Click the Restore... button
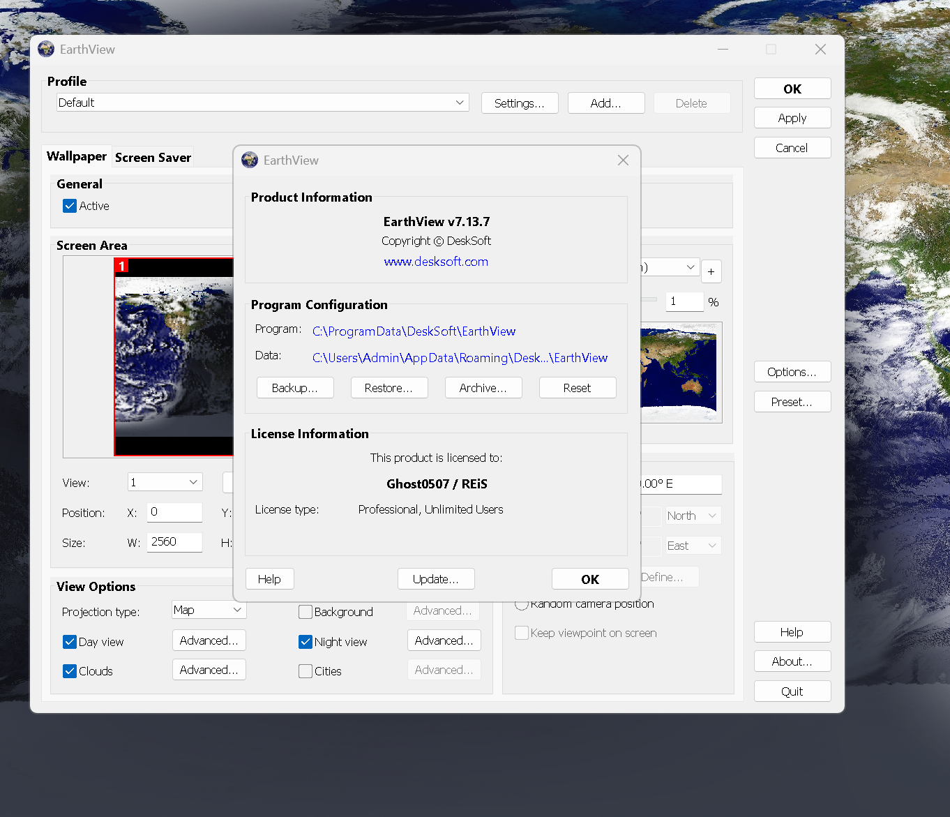This screenshot has width=950, height=817. tap(389, 388)
